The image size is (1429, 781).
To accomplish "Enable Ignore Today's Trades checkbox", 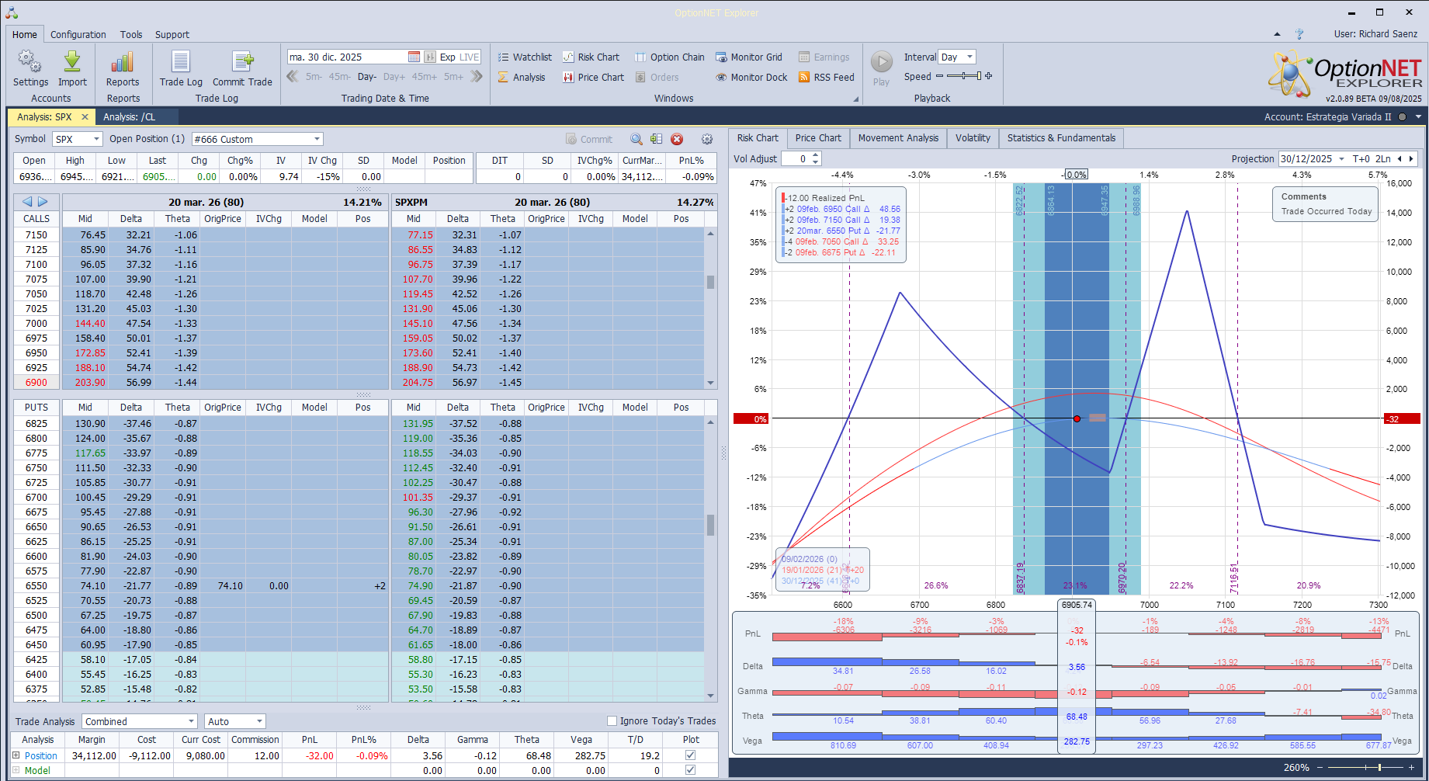I will [x=612, y=721].
